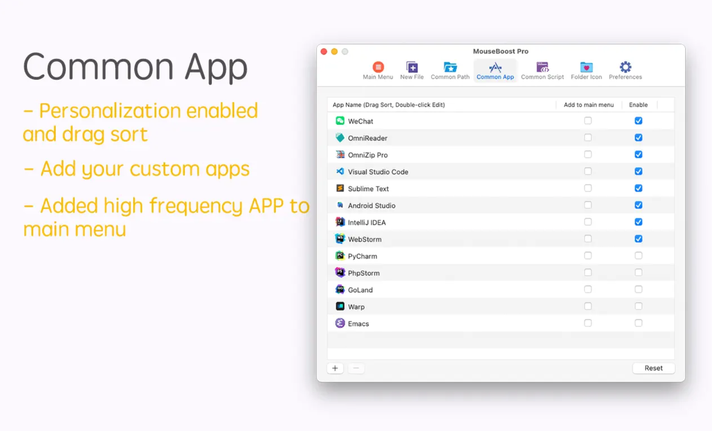Click the Enable column header
The width and height of the screenshot is (712, 431).
tap(638, 105)
